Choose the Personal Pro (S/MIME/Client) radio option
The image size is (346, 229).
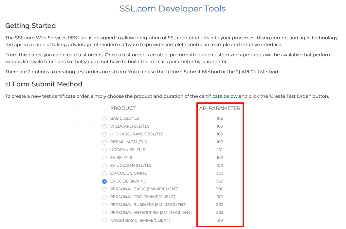tap(104, 197)
